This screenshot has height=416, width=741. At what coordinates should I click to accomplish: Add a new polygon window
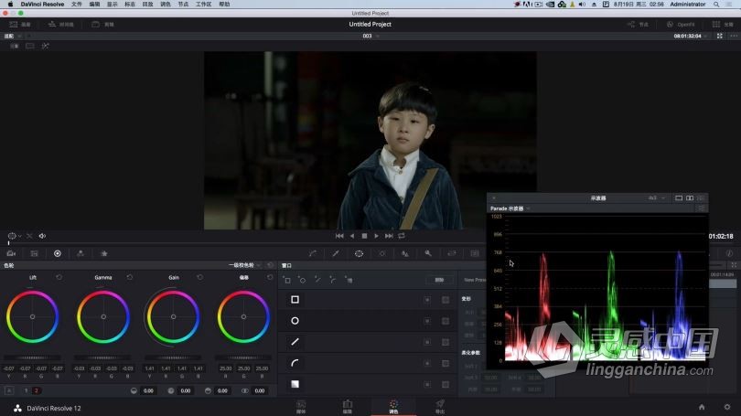[317, 280]
